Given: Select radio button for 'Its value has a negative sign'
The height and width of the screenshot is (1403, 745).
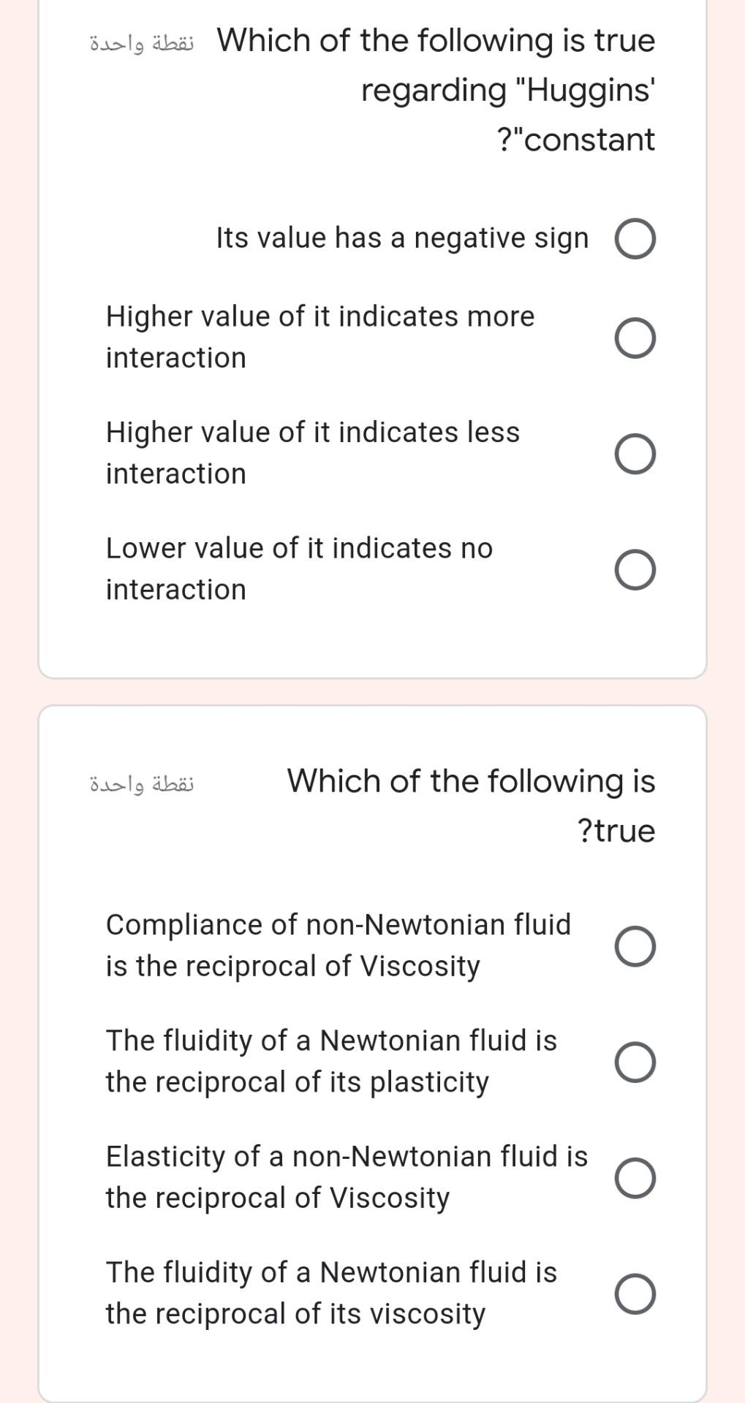Looking at the screenshot, I should (635, 239).
